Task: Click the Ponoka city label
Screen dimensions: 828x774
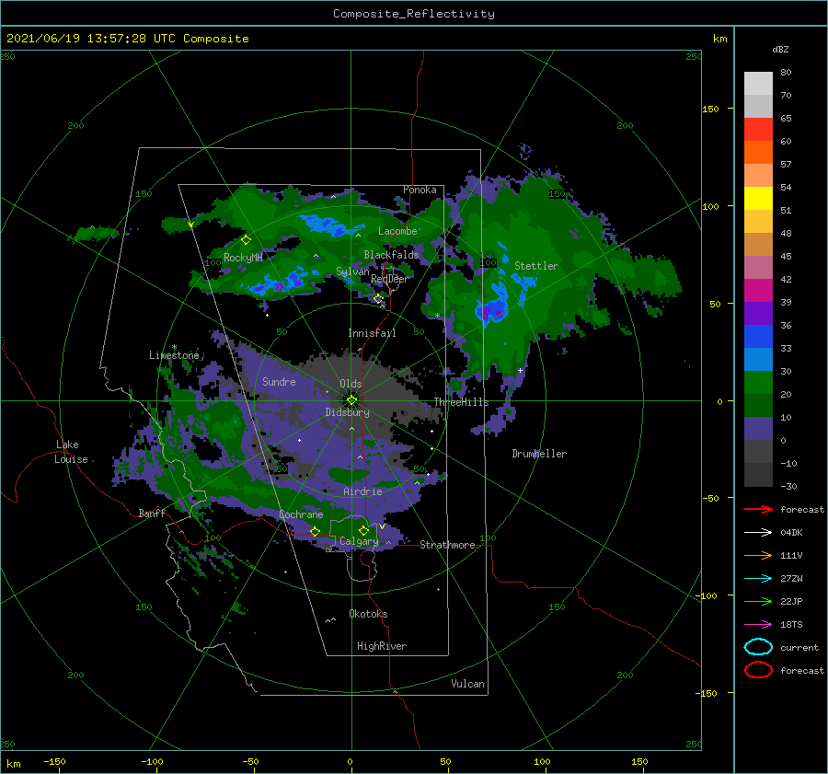Action: (x=420, y=190)
